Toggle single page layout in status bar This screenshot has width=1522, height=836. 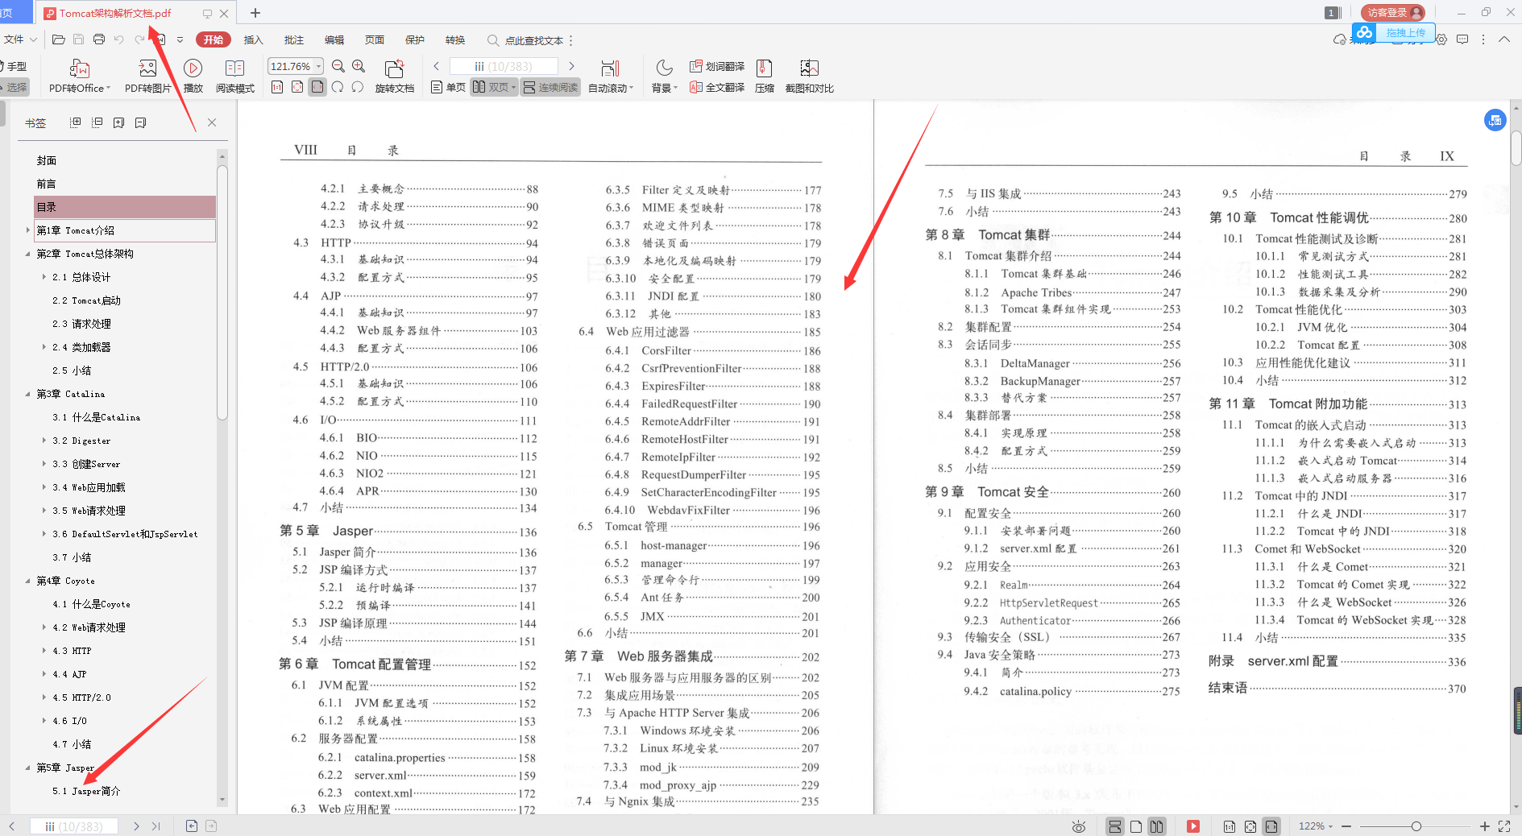pyautogui.click(x=1136, y=826)
